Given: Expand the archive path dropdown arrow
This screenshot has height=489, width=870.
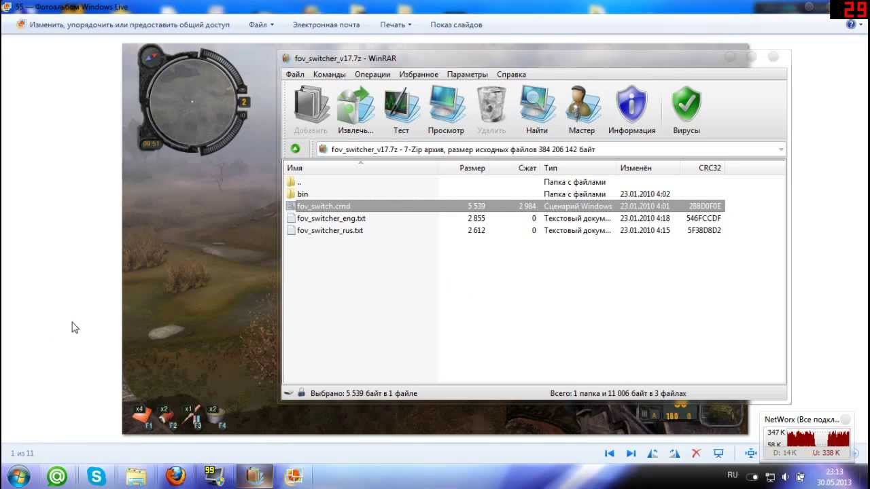Looking at the screenshot, I should pyautogui.click(x=781, y=149).
